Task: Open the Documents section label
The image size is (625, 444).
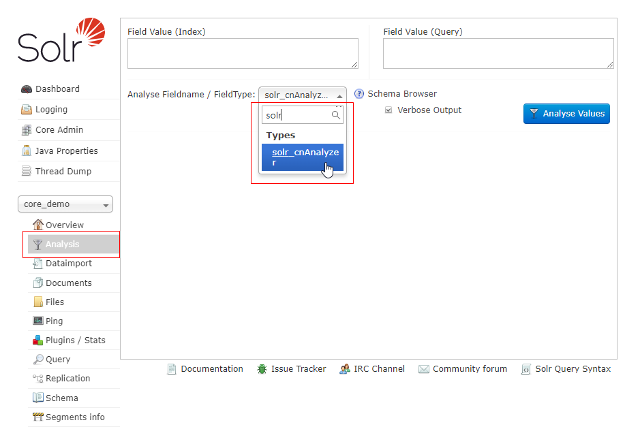Action: (69, 283)
